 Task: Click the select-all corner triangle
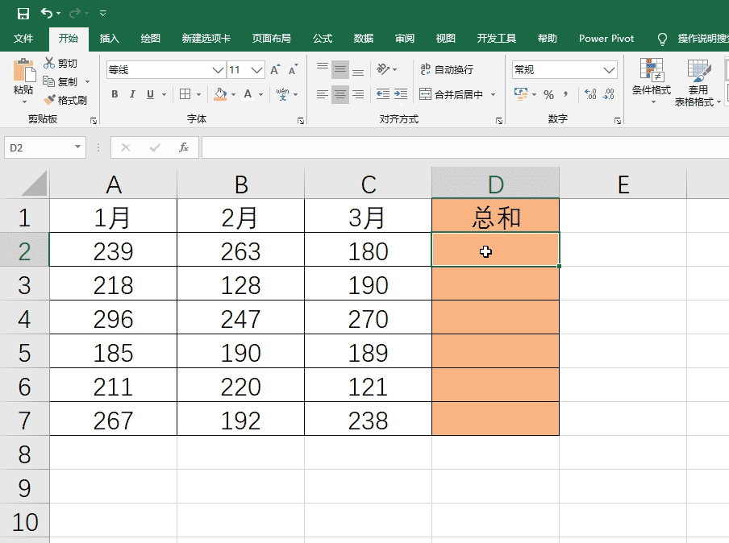click(x=34, y=184)
